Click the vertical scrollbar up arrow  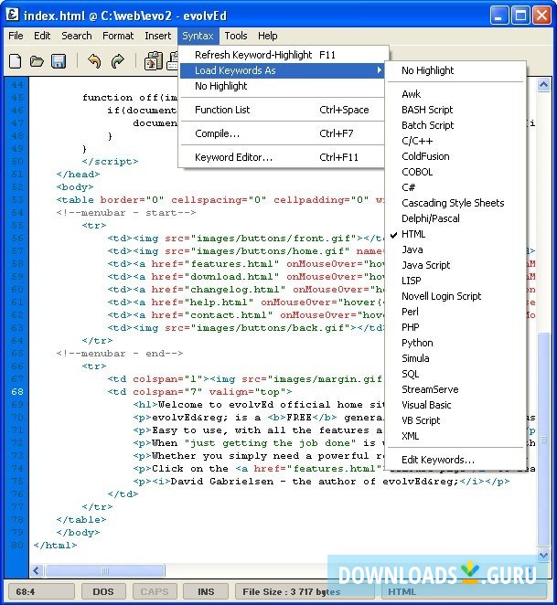point(543,84)
